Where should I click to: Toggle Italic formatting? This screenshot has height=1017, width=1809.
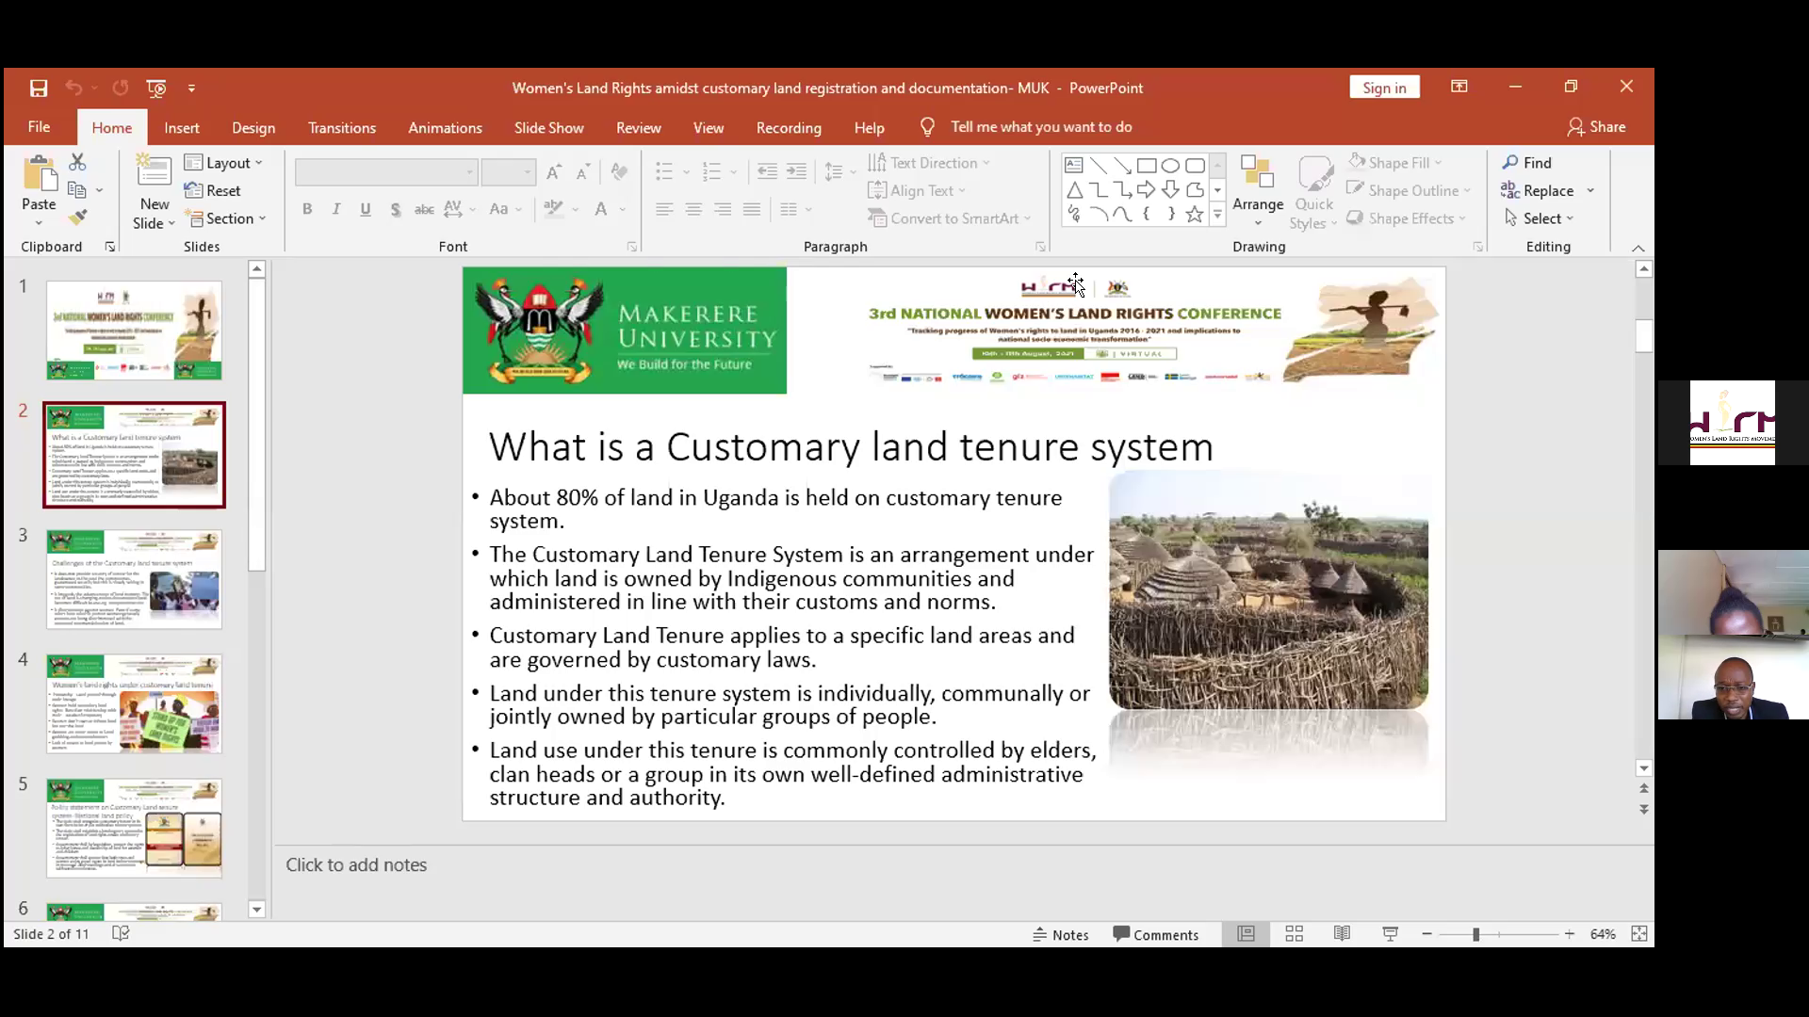point(336,209)
